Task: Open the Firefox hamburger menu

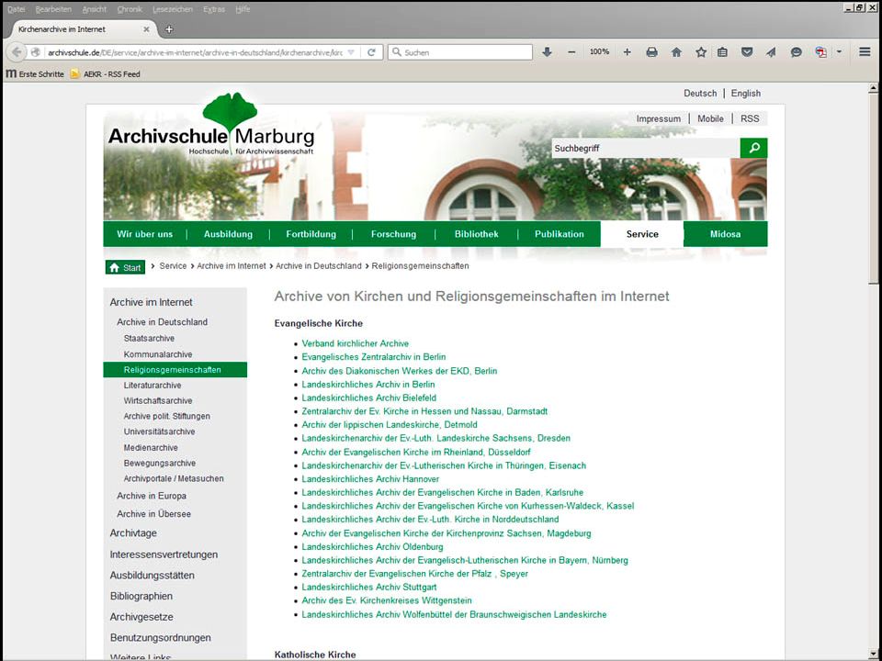Action: (865, 52)
